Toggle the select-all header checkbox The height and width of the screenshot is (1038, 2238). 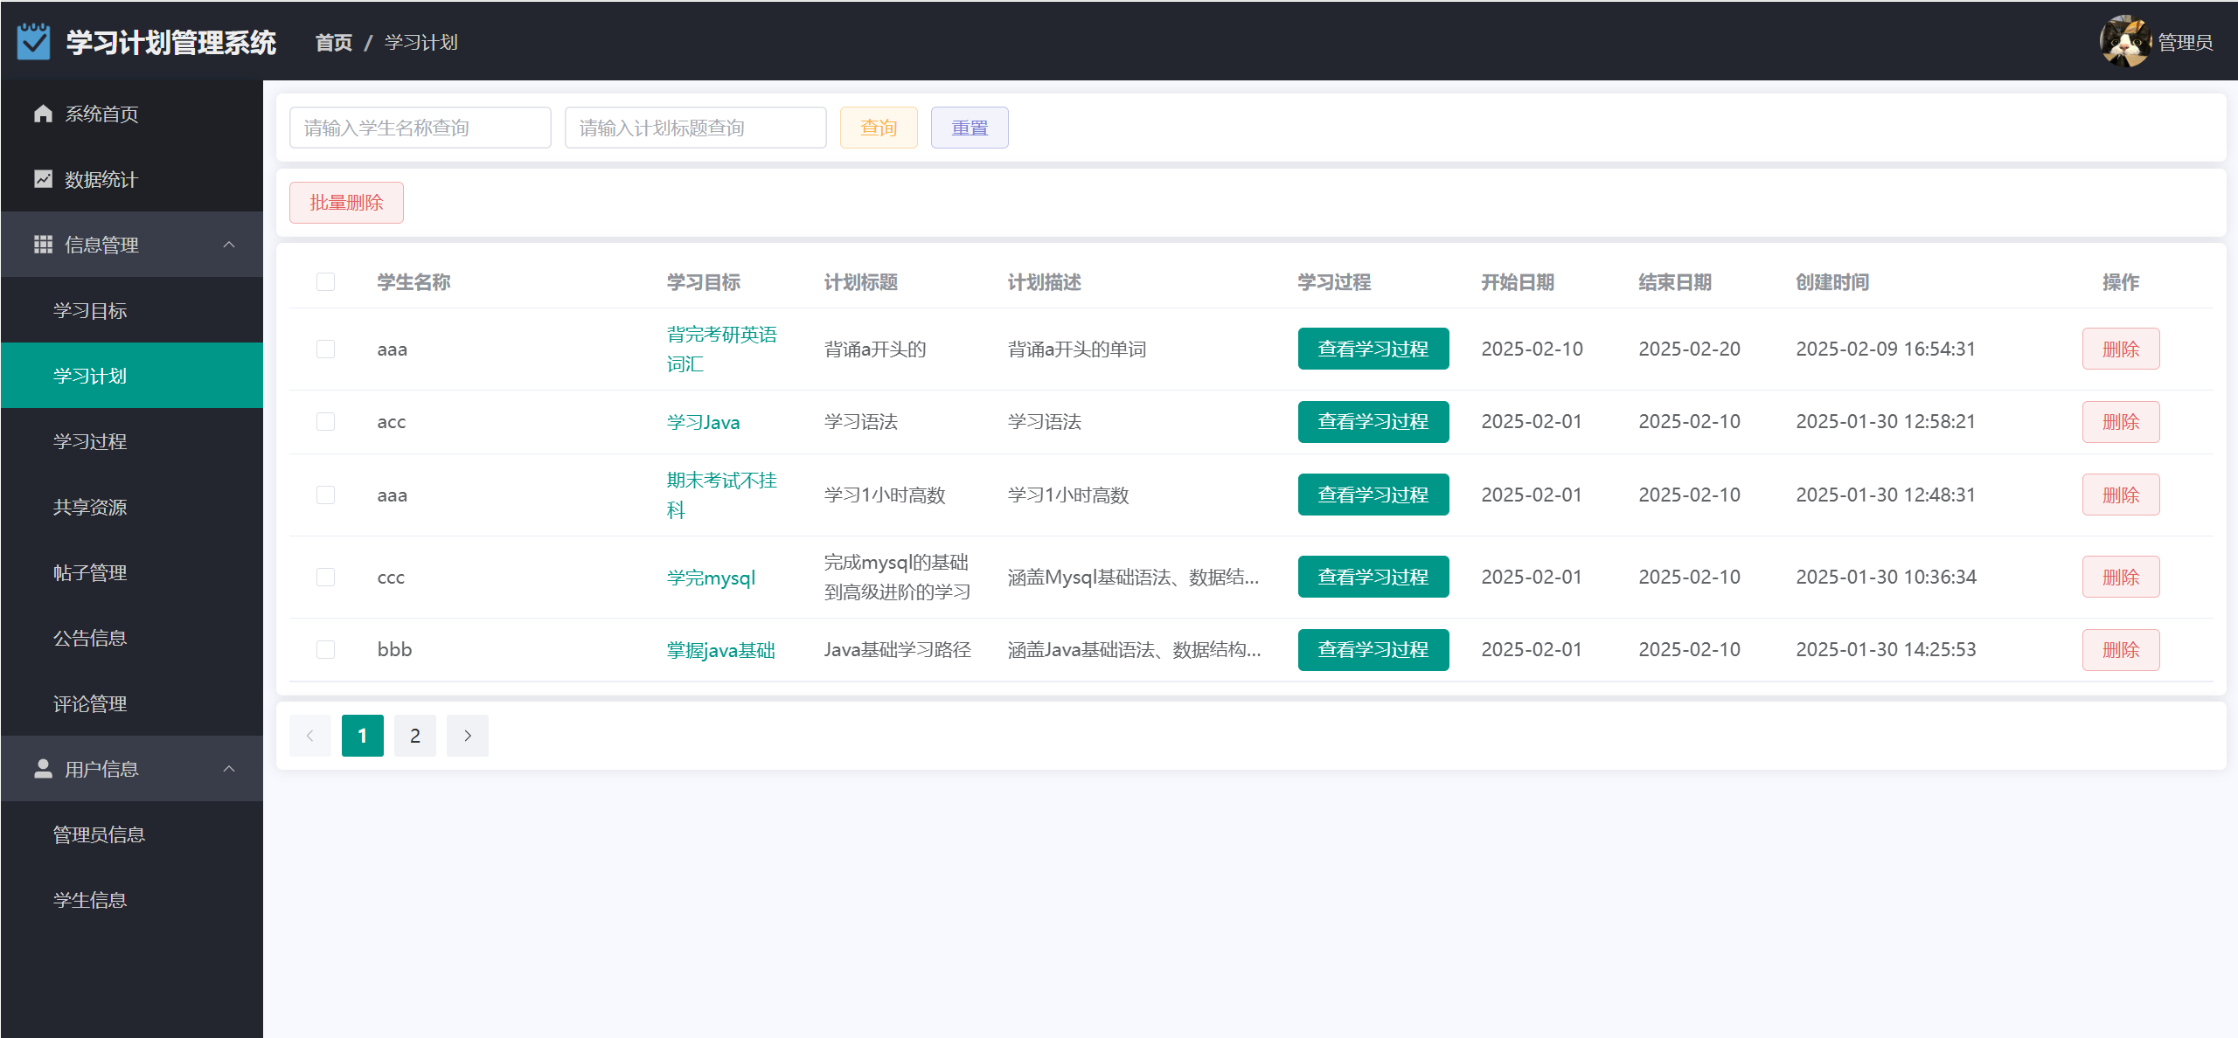pos(325,282)
